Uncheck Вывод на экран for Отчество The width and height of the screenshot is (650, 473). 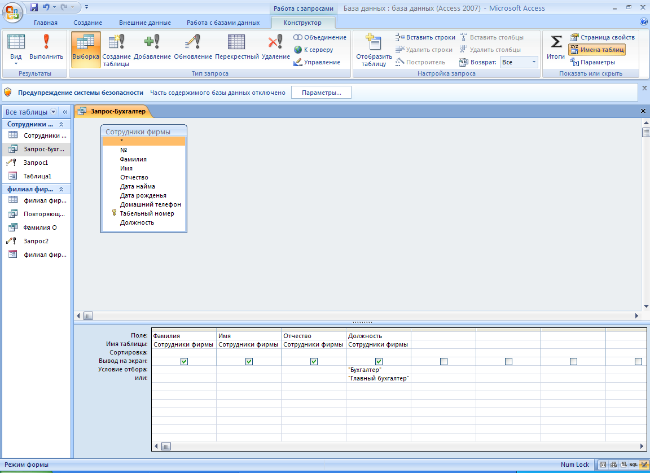pos(314,361)
